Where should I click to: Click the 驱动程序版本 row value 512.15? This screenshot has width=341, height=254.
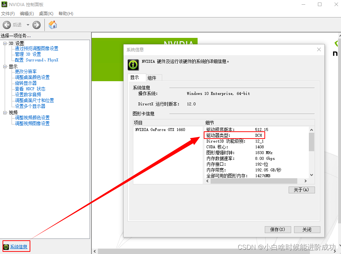point(262,130)
